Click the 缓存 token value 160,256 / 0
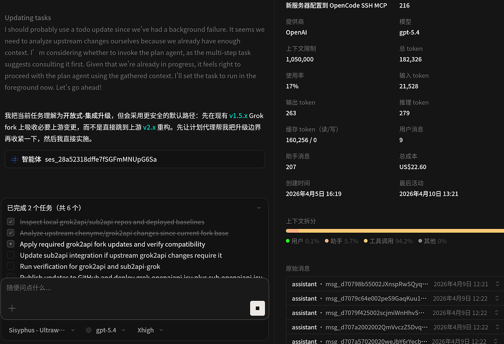Screen dimensions: 504x344 (x=301, y=140)
